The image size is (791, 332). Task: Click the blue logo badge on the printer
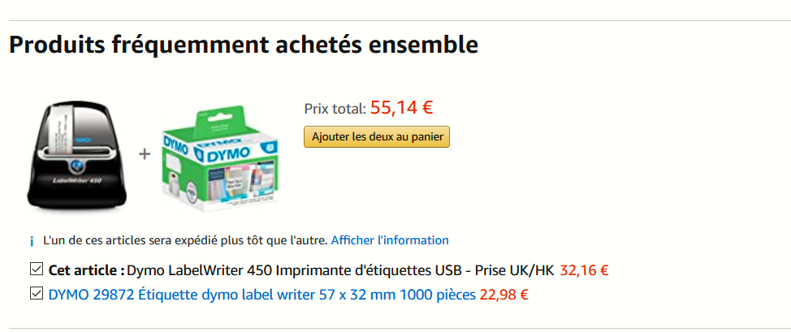point(76,166)
